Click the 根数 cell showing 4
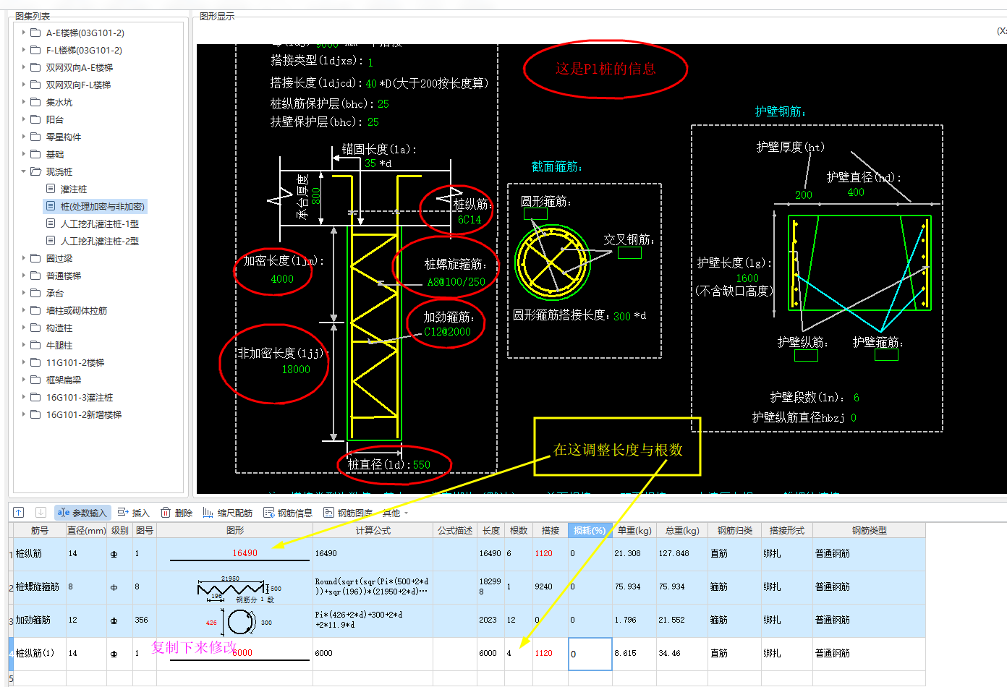The image size is (1007, 687). (x=518, y=654)
